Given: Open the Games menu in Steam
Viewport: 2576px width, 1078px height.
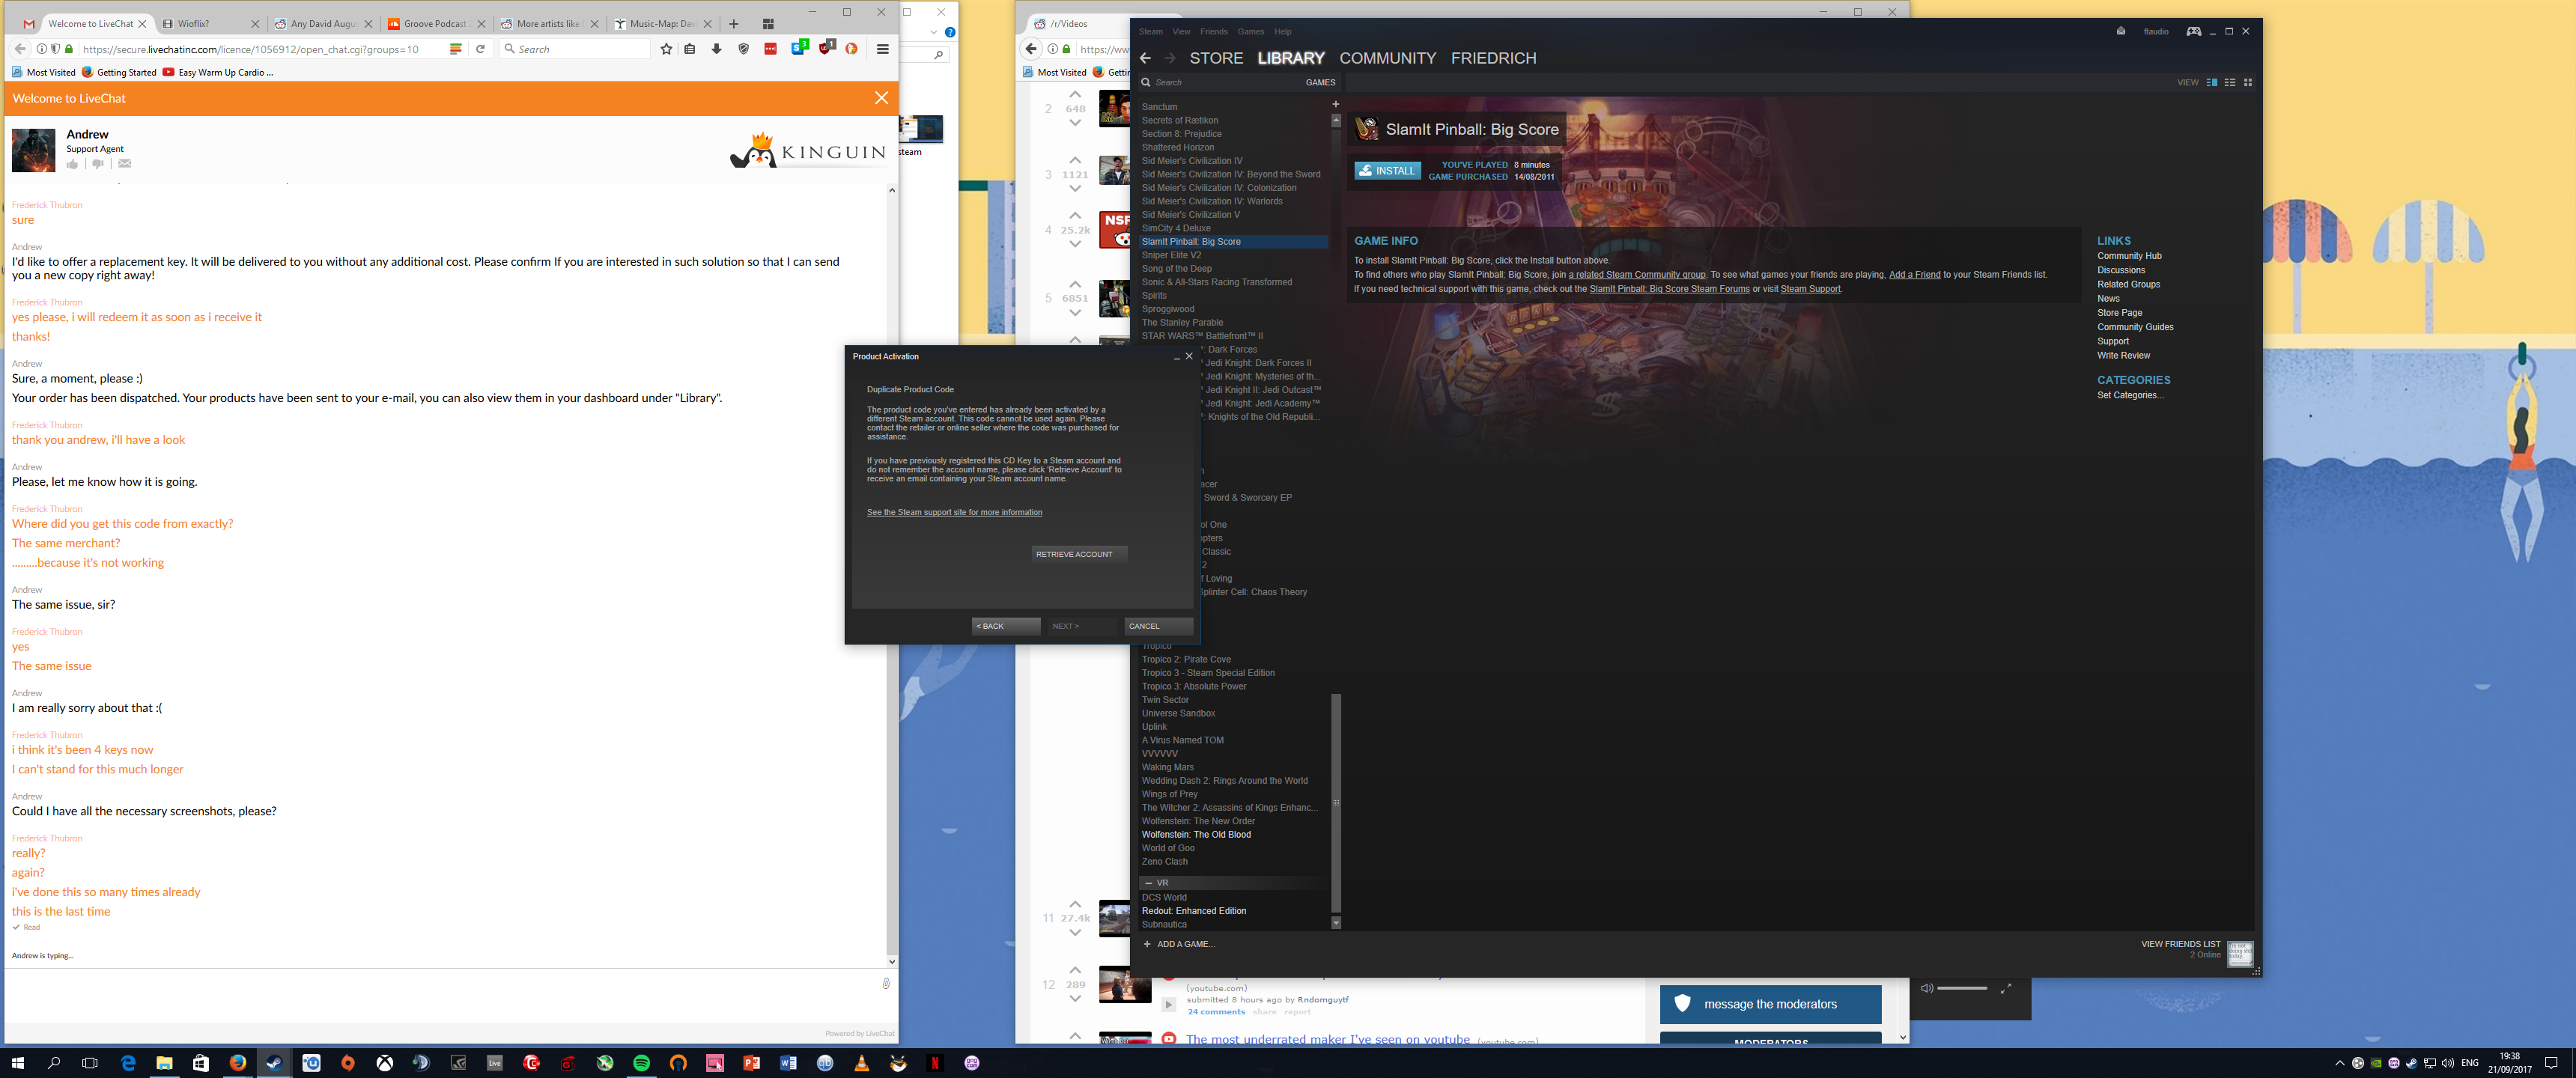Looking at the screenshot, I should pos(1250,31).
